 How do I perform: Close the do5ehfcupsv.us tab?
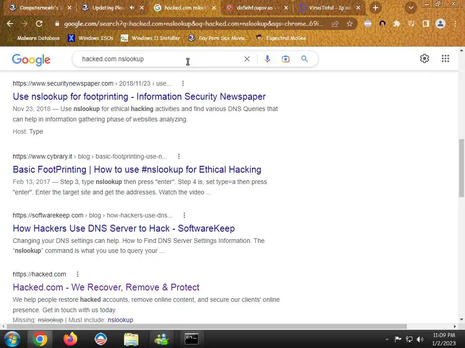click(286, 8)
